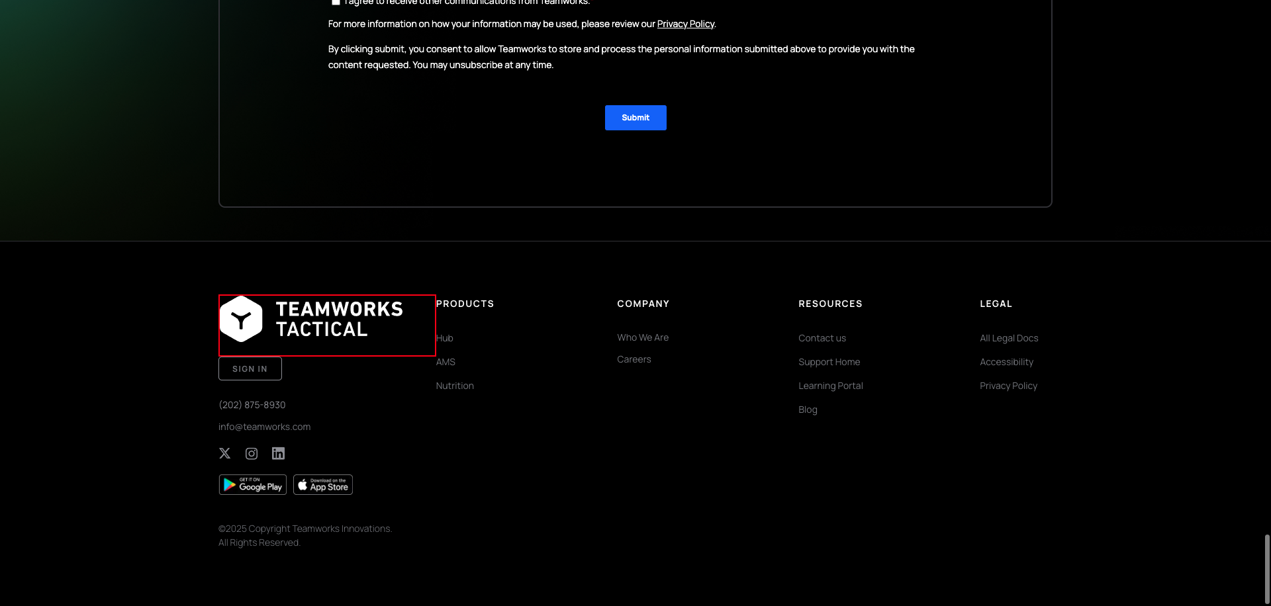
Task: Click the Get it on Google Play badge
Action: pos(252,484)
